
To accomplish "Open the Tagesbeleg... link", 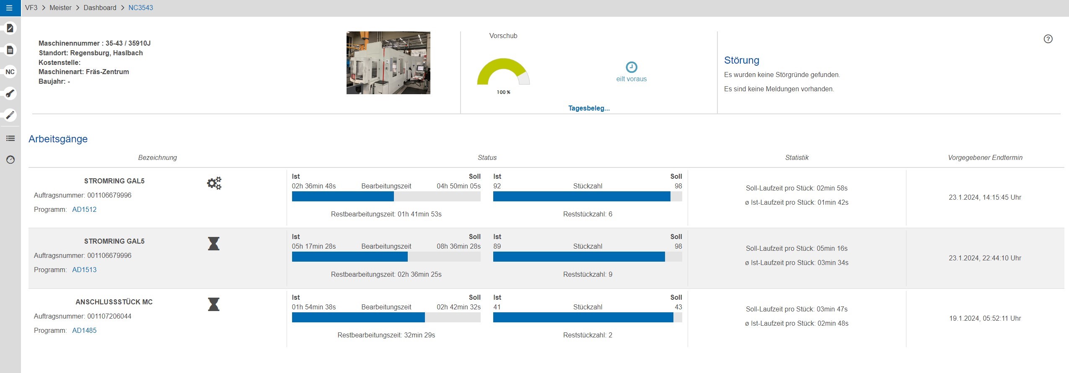I will [589, 108].
